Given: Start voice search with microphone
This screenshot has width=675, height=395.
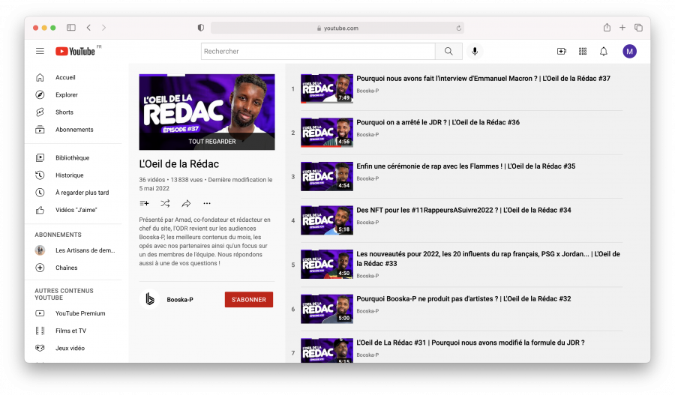Looking at the screenshot, I should [x=475, y=51].
